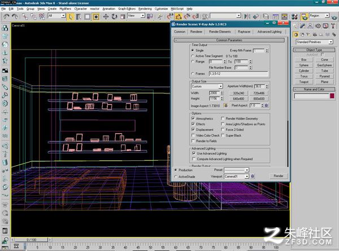The width and height of the screenshot is (339, 251).
Task: Select the Single time output option
Action: tap(193, 50)
